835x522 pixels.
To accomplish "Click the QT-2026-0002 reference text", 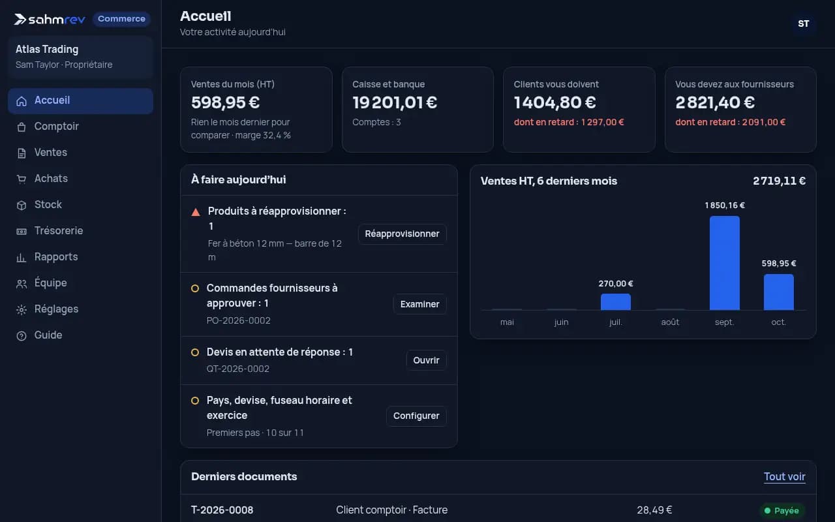I will coord(238,369).
